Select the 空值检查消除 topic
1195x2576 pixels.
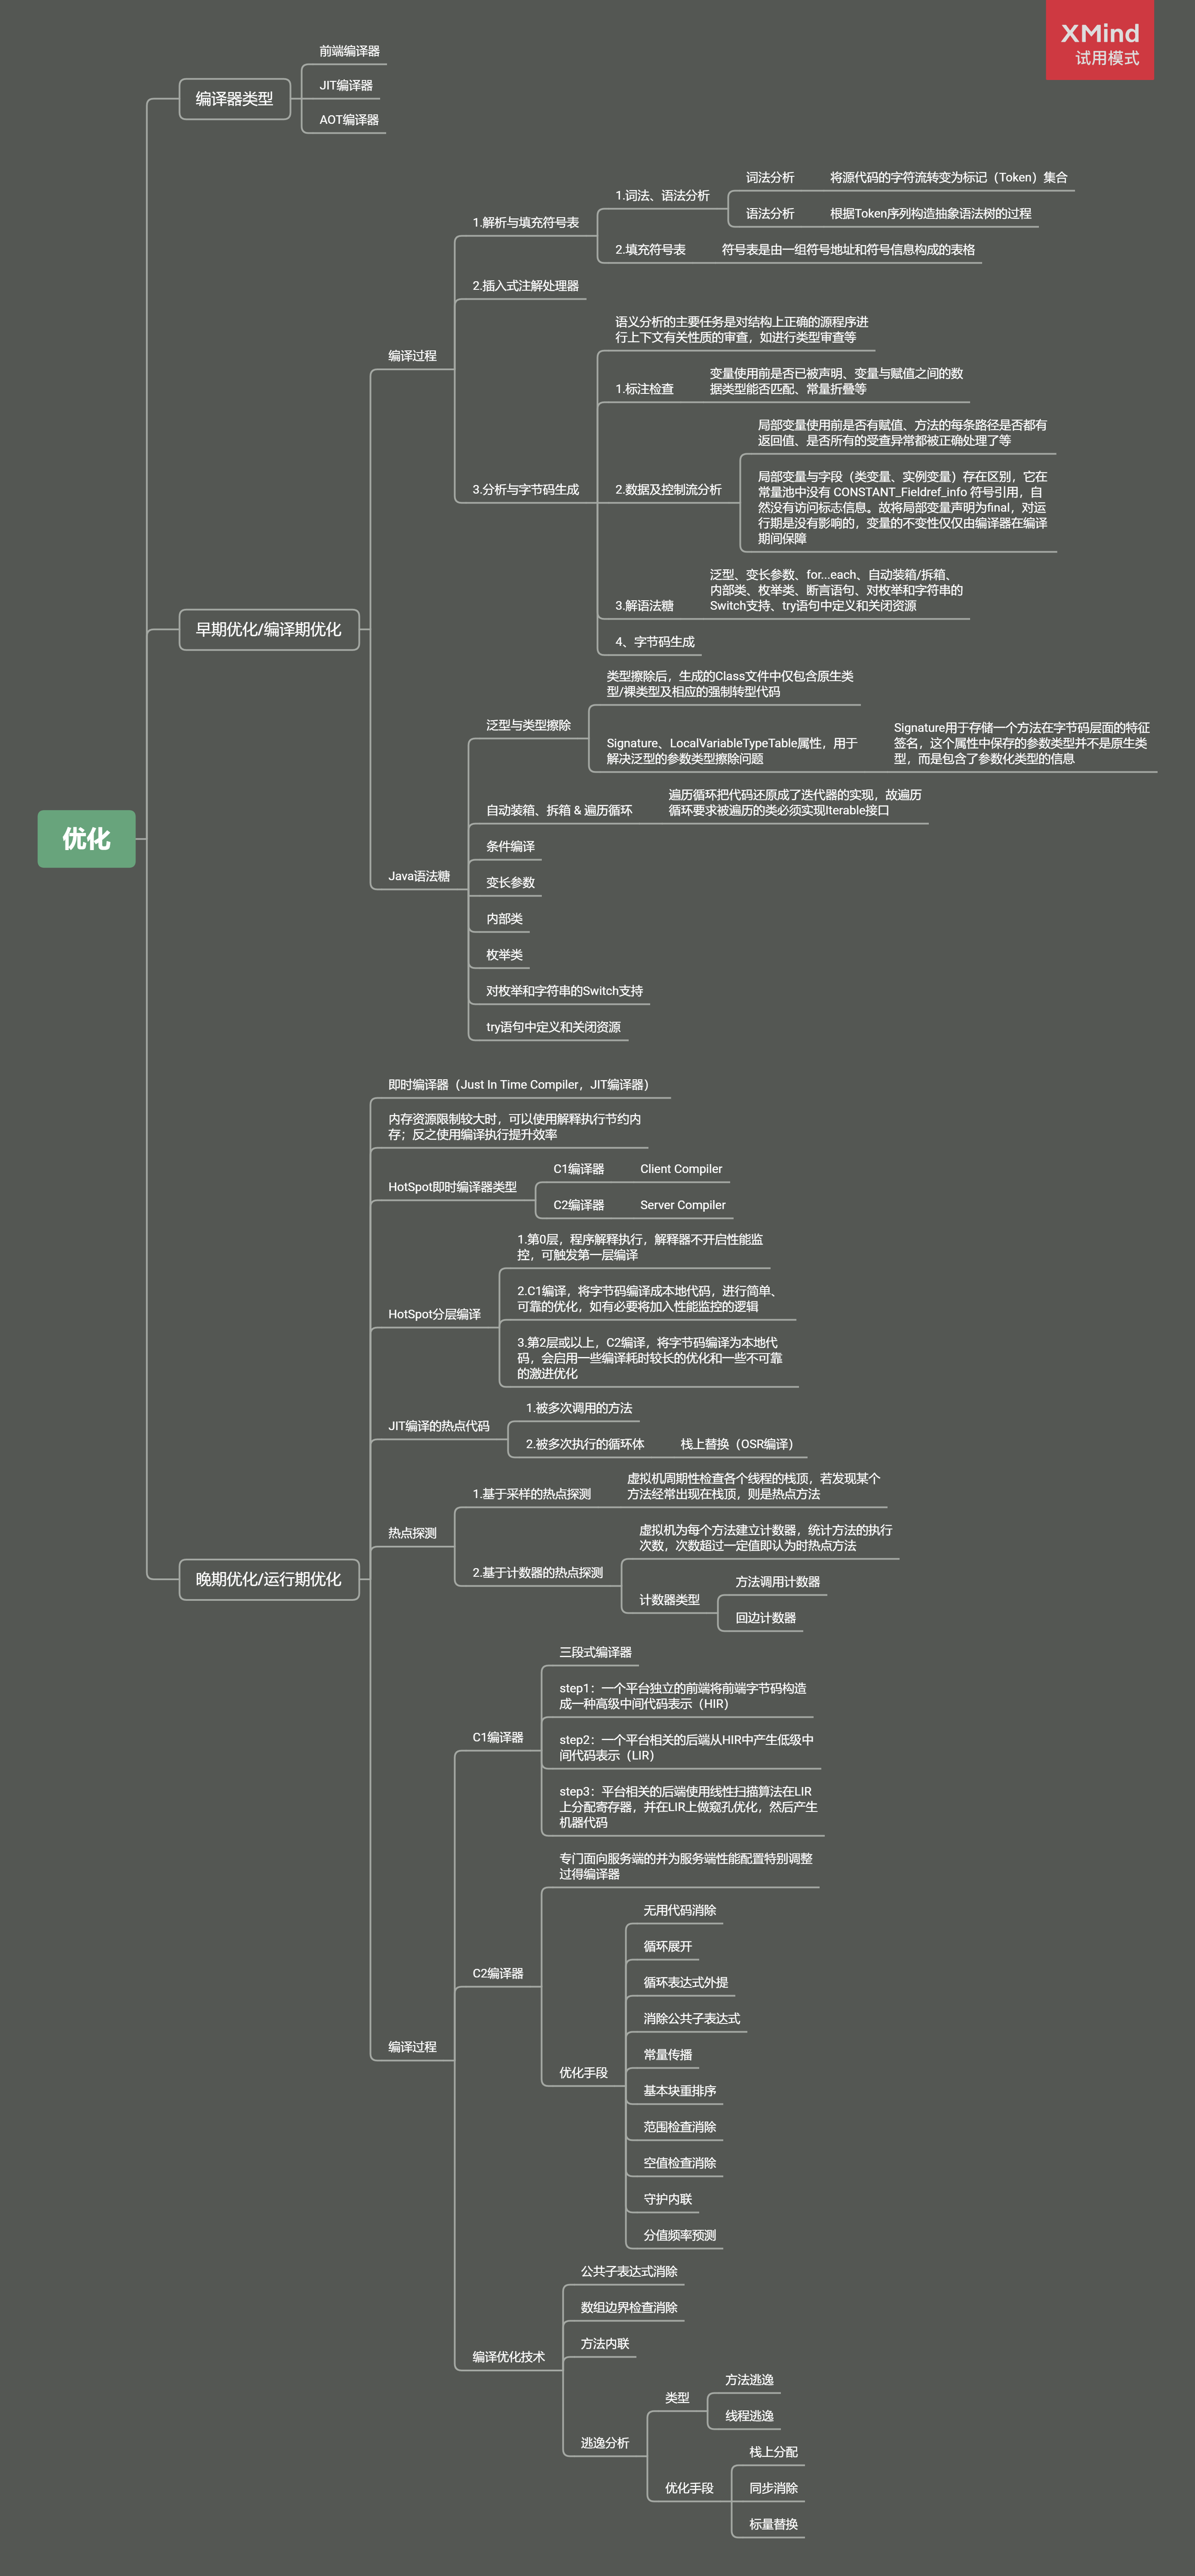(679, 2162)
